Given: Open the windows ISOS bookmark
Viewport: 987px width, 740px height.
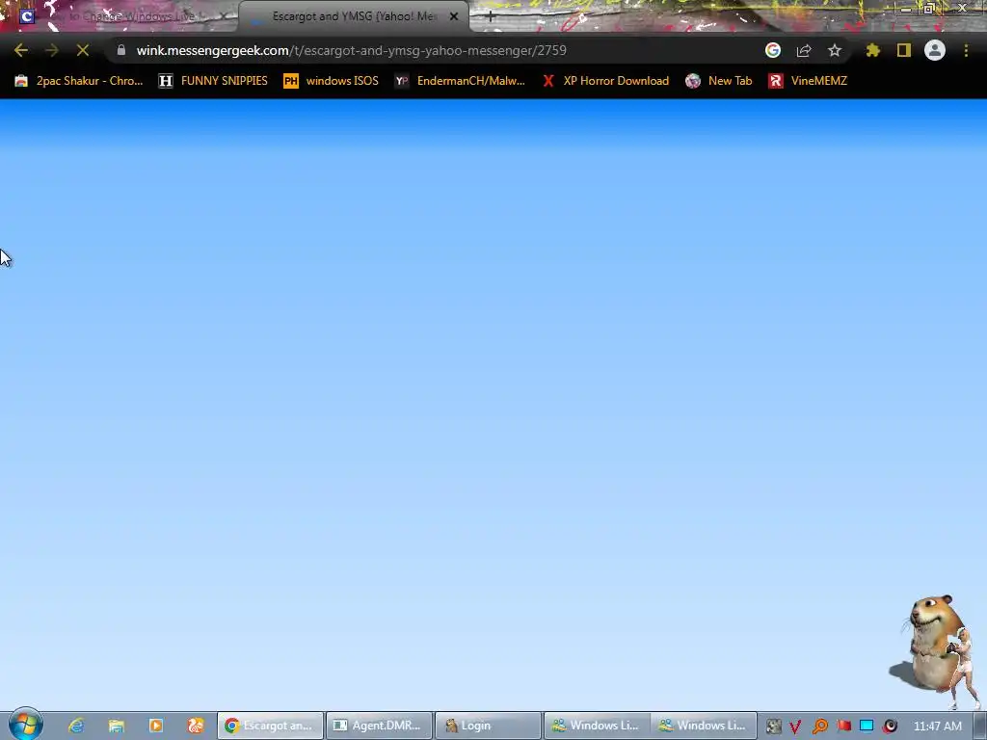Looking at the screenshot, I should tap(332, 81).
